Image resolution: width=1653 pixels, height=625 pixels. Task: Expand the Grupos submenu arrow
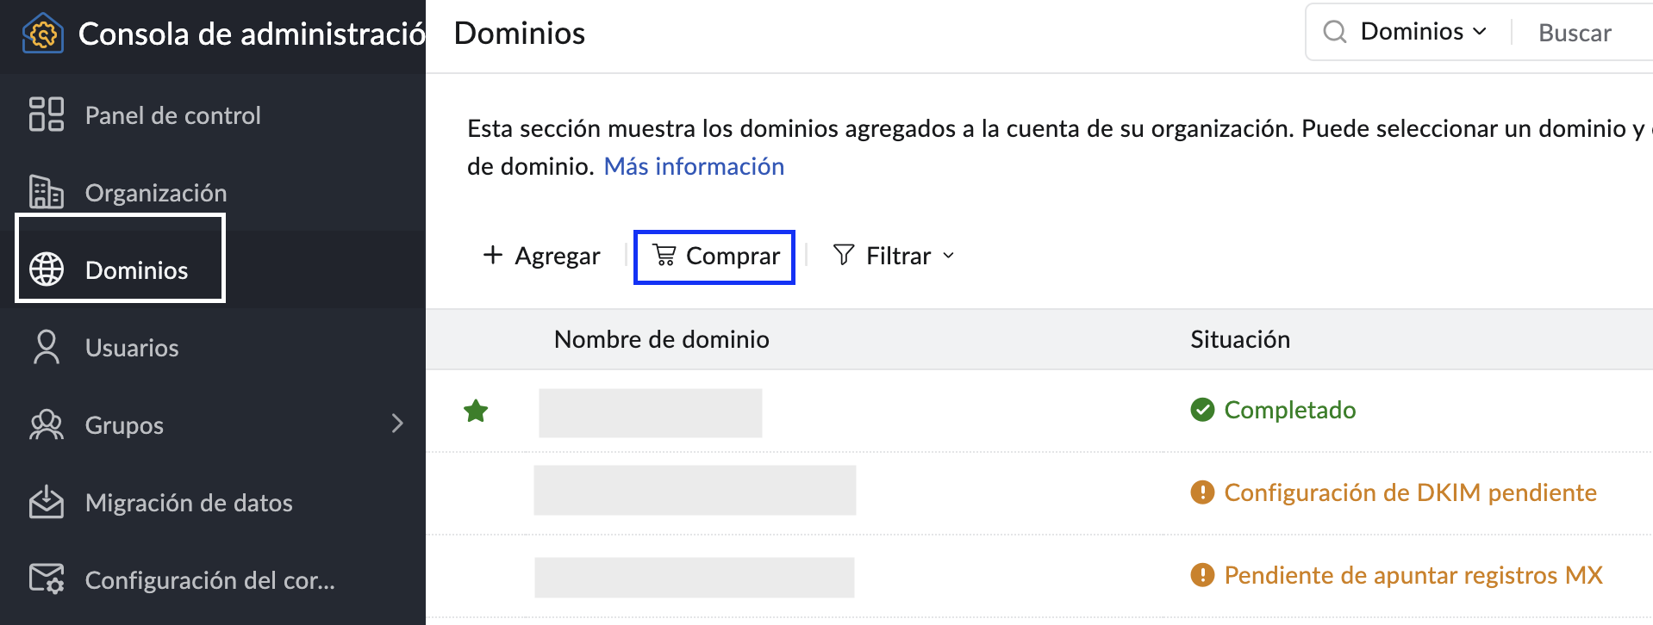[397, 424]
